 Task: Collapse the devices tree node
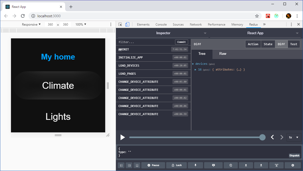click(x=193, y=64)
